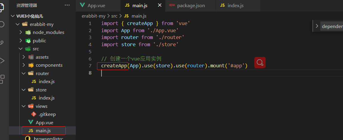Click createApp on line 7

[x=114, y=66]
